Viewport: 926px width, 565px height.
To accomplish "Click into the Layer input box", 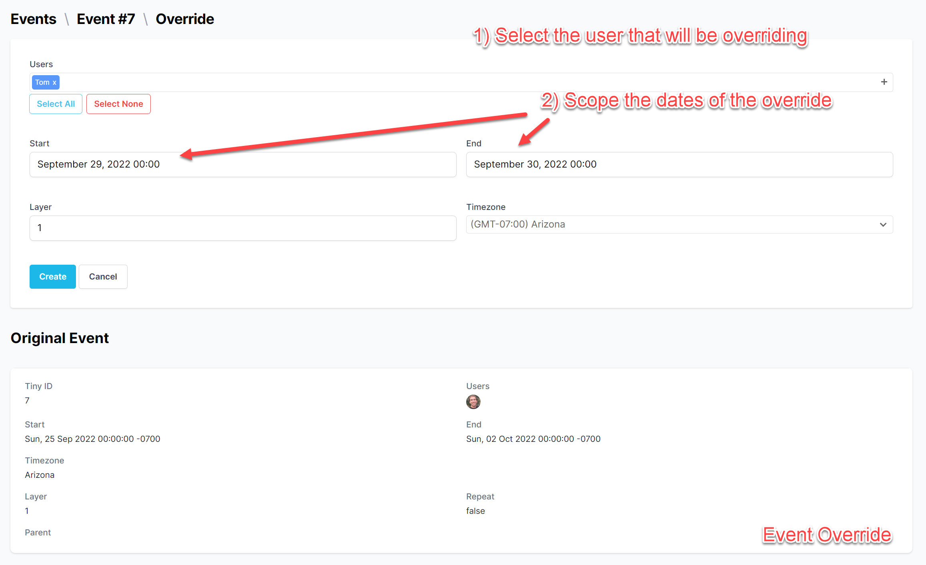I will (x=243, y=228).
